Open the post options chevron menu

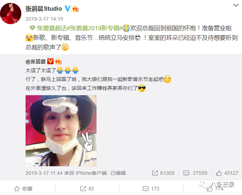click(x=236, y=5)
